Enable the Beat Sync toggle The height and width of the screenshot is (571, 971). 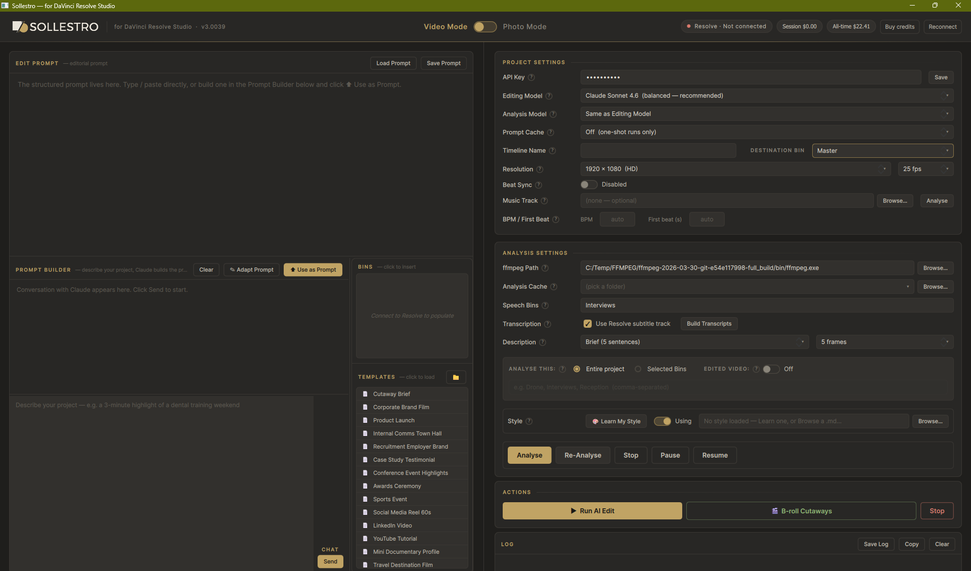(x=589, y=185)
